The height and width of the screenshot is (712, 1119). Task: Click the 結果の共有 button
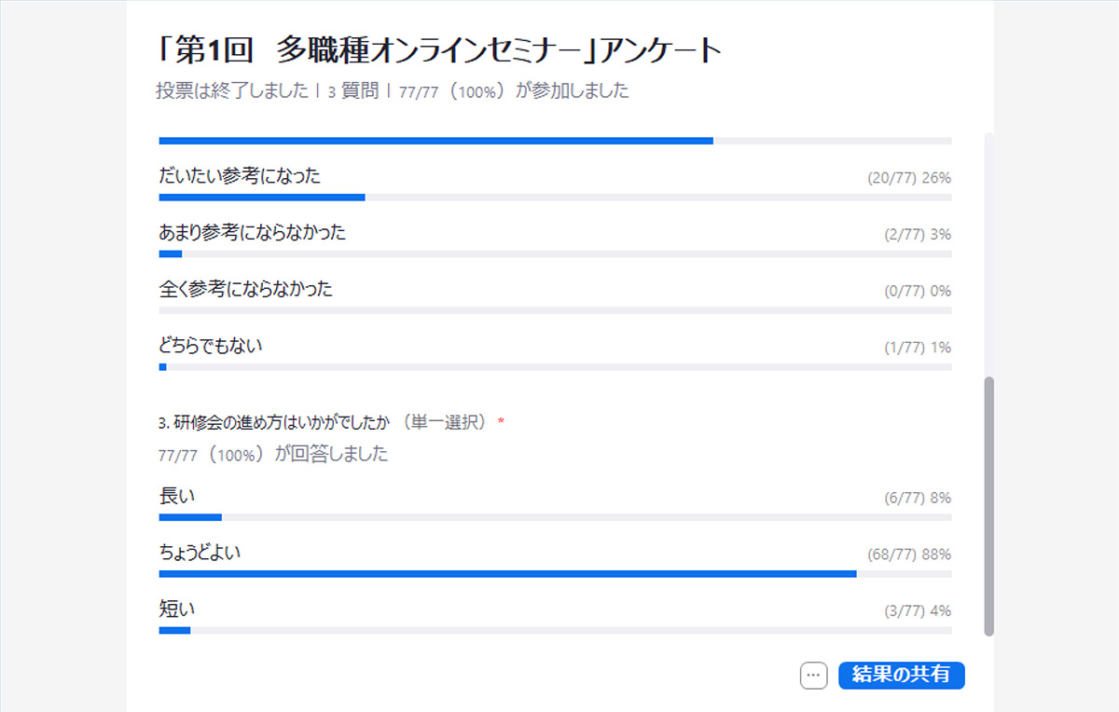point(901,676)
